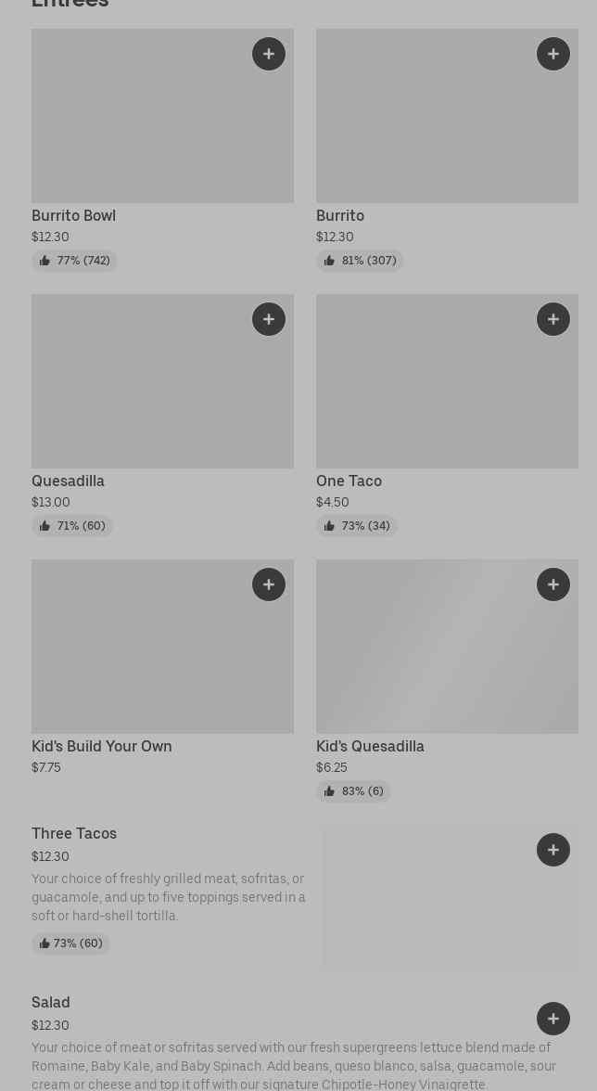Add Kid's Build Your Own item
597x1091 pixels.
(269, 584)
